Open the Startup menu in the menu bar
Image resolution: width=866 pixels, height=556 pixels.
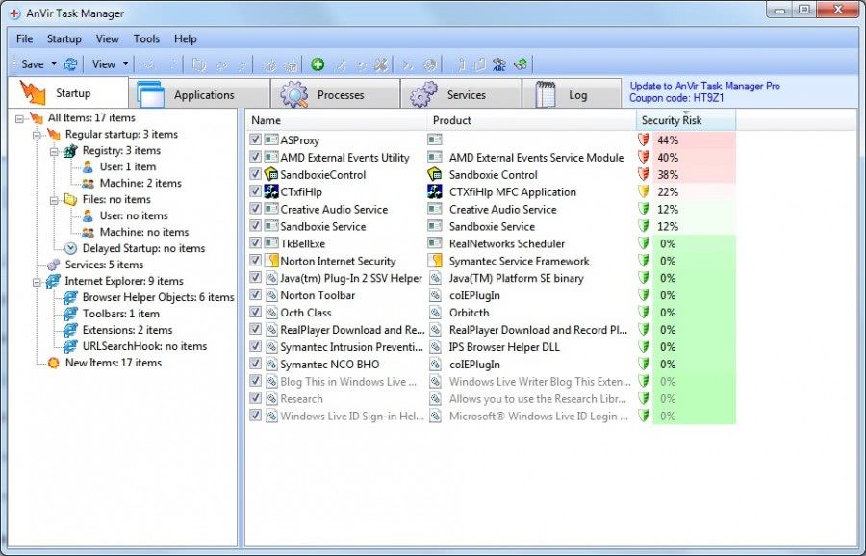64,38
